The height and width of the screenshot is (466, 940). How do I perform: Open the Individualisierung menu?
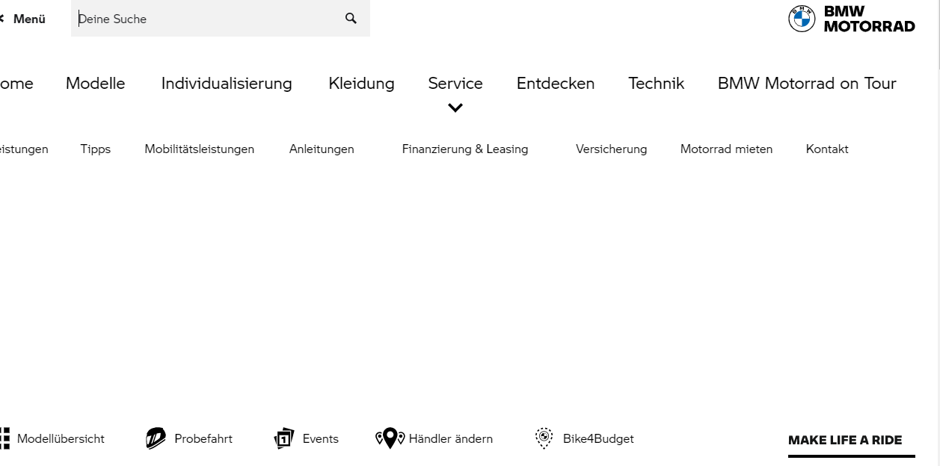tap(227, 84)
